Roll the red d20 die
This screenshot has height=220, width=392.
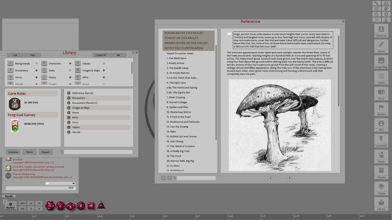point(50,206)
